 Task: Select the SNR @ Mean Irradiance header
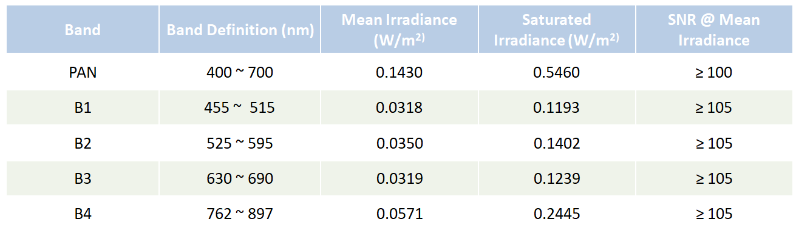[713, 30]
